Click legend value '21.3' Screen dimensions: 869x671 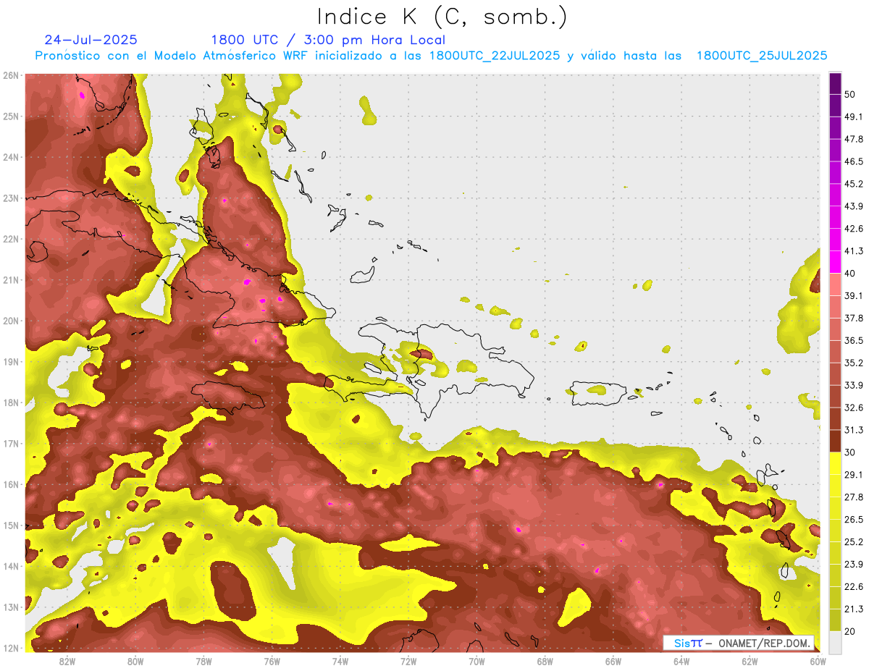(x=853, y=609)
